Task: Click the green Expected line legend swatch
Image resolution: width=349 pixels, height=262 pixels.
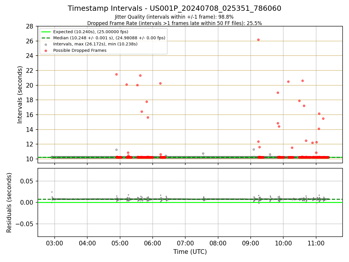Action: click(46, 32)
